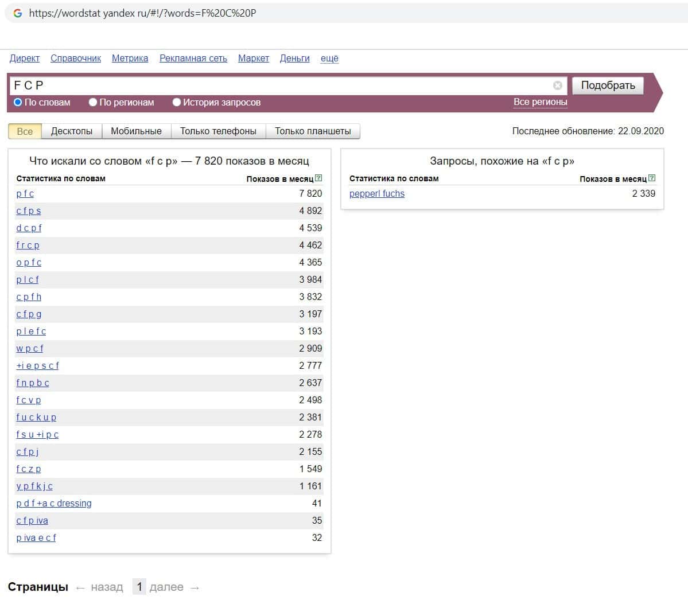The height and width of the screenshot is (604, 688).
Task: Click help icon beside left 'Показов в месяц'
Action: pos(318,178)
